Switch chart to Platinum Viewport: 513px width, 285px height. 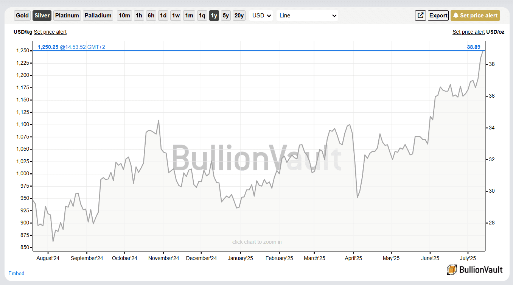point(67,16)
